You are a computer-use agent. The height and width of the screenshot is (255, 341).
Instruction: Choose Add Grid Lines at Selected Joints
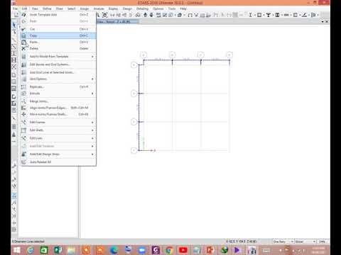click(x=58, y=72)
